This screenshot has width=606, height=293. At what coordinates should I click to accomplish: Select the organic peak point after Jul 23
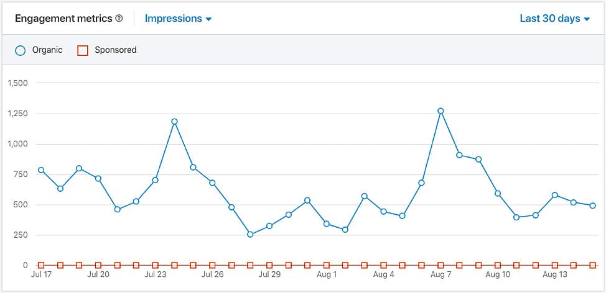(174, 122)
